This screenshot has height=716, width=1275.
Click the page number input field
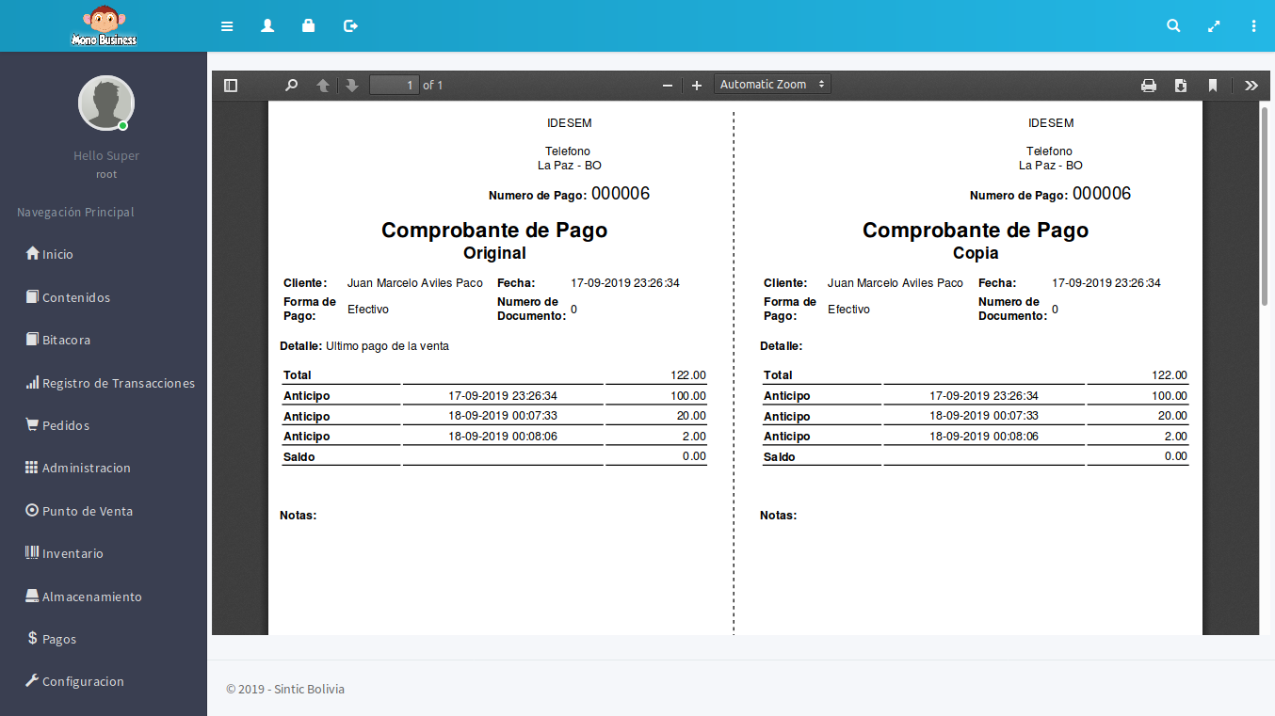pos(395,86)
